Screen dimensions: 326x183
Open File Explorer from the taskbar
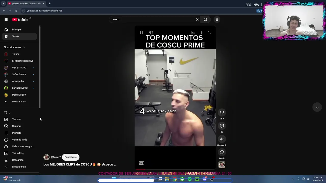click(167, 179)
